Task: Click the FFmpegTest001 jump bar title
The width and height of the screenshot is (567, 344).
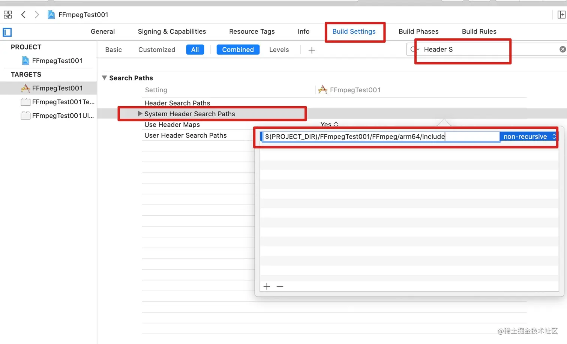Action: click(x=83, y=15)
